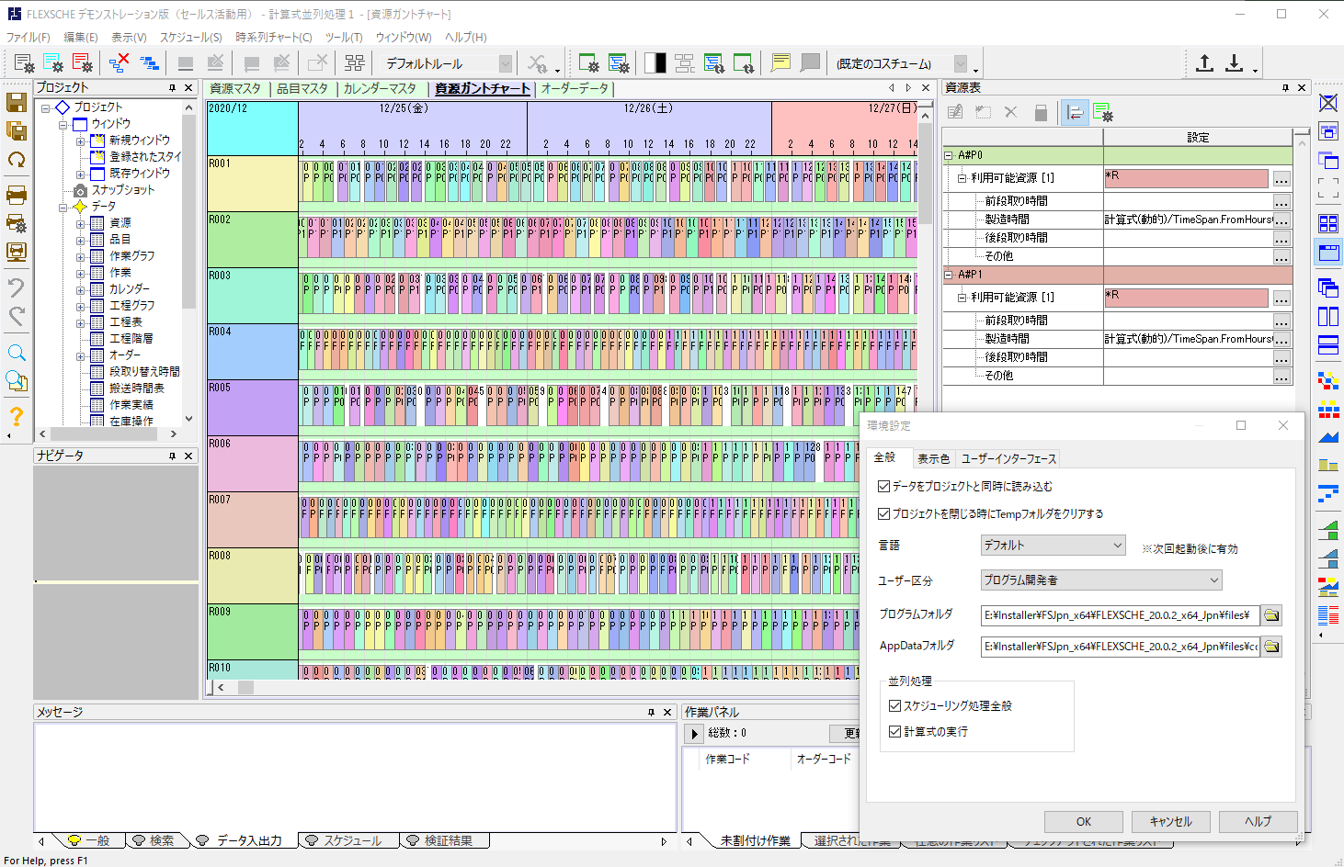Open the ユーザー区分 dropdown
Screen dimensions: 1344x867
tap(1101, 580)
